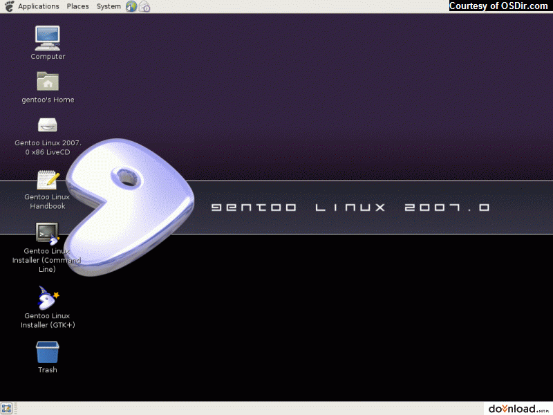
Task: Launch the mail client envelope icon
Action: 144,6
